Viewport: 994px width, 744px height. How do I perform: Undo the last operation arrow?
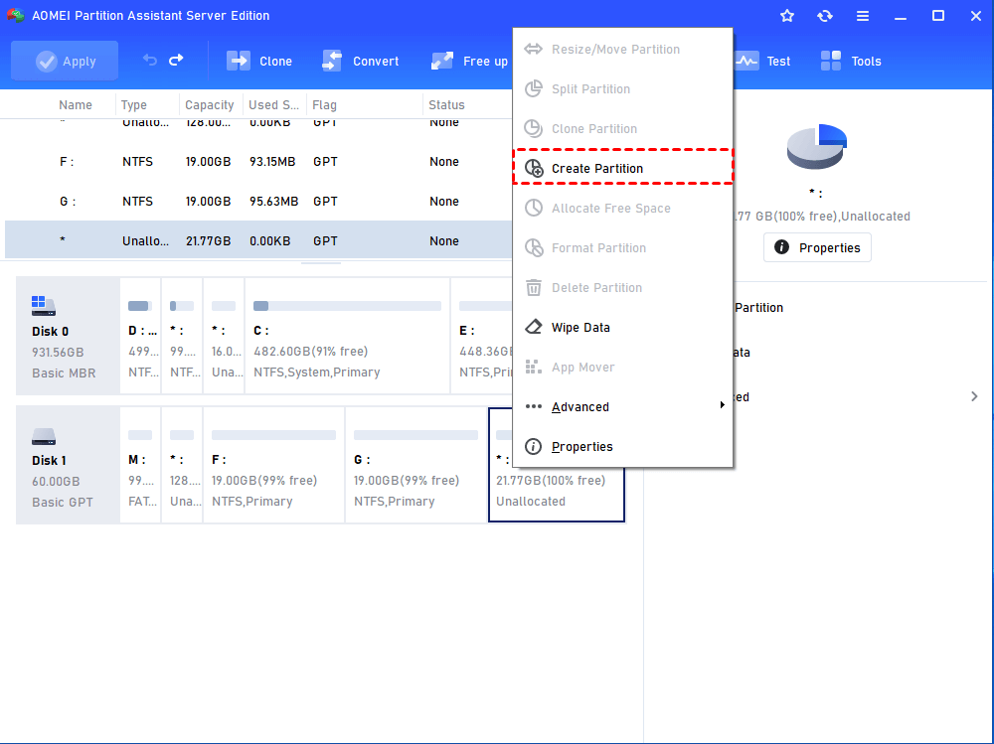[x=150, y=61]
